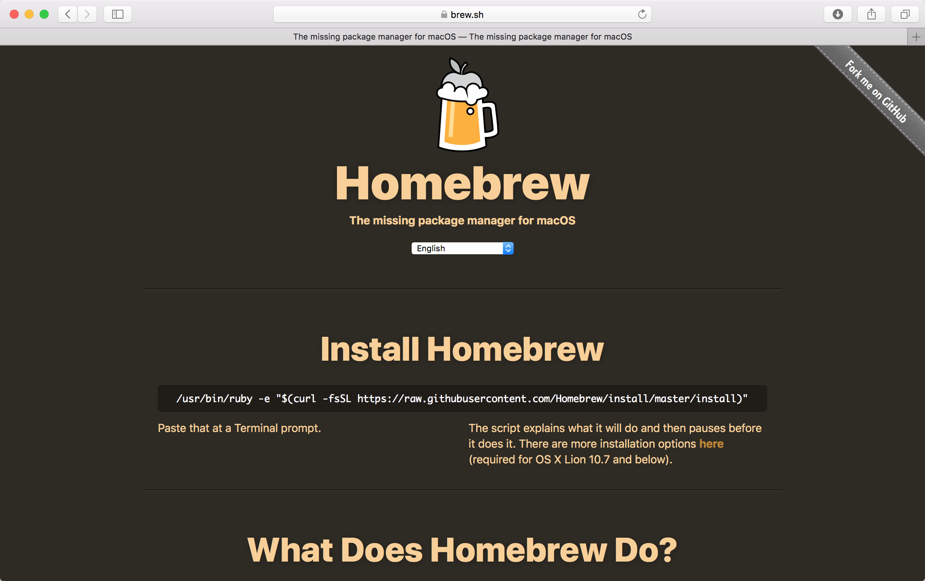Click the yellow minimize window button

point(29,14)
